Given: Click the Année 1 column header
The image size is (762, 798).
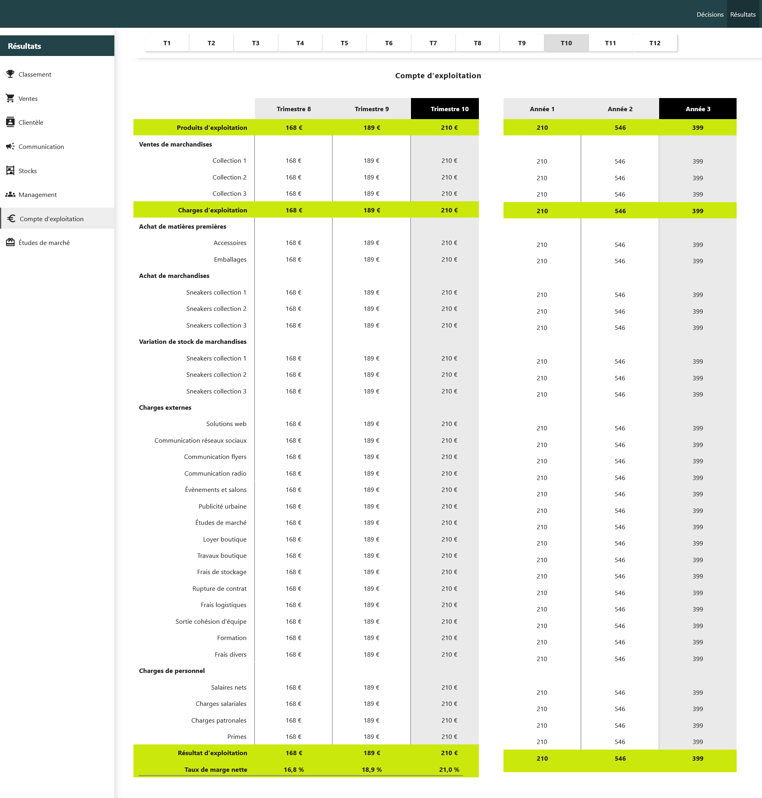Looking at the screenshot, I should pyautogui.click(x=542, y=109).
